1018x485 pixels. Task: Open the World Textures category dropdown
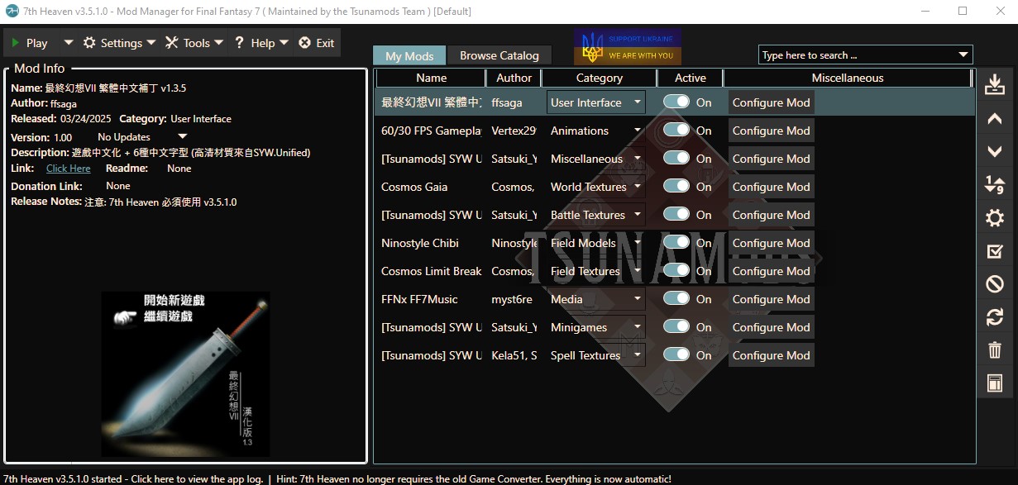click(x=596, y=187)
